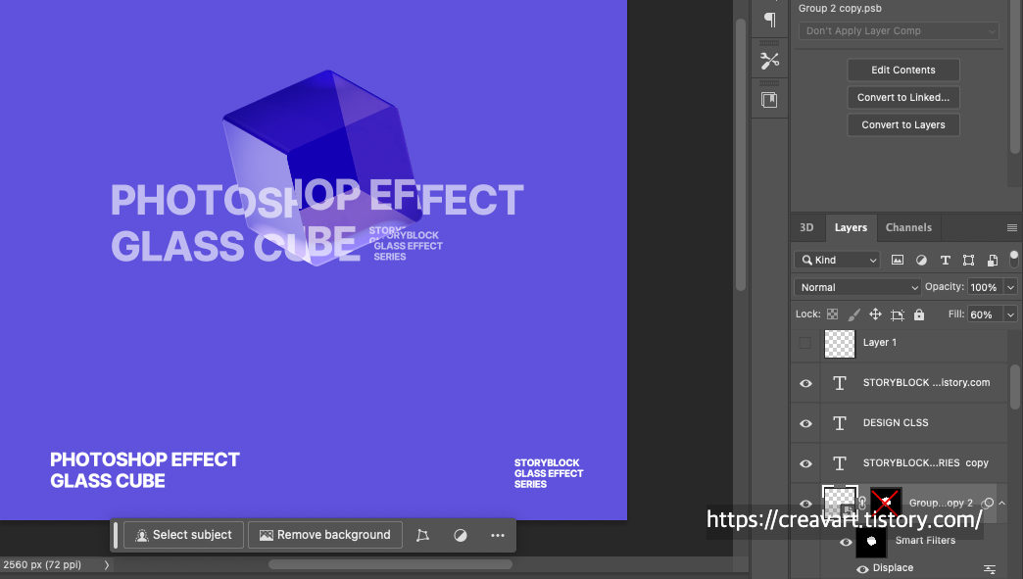Toggle Displace filter visibility eye
The width and height of the screenshot is (1023, 579).
(x=862, y=568)
